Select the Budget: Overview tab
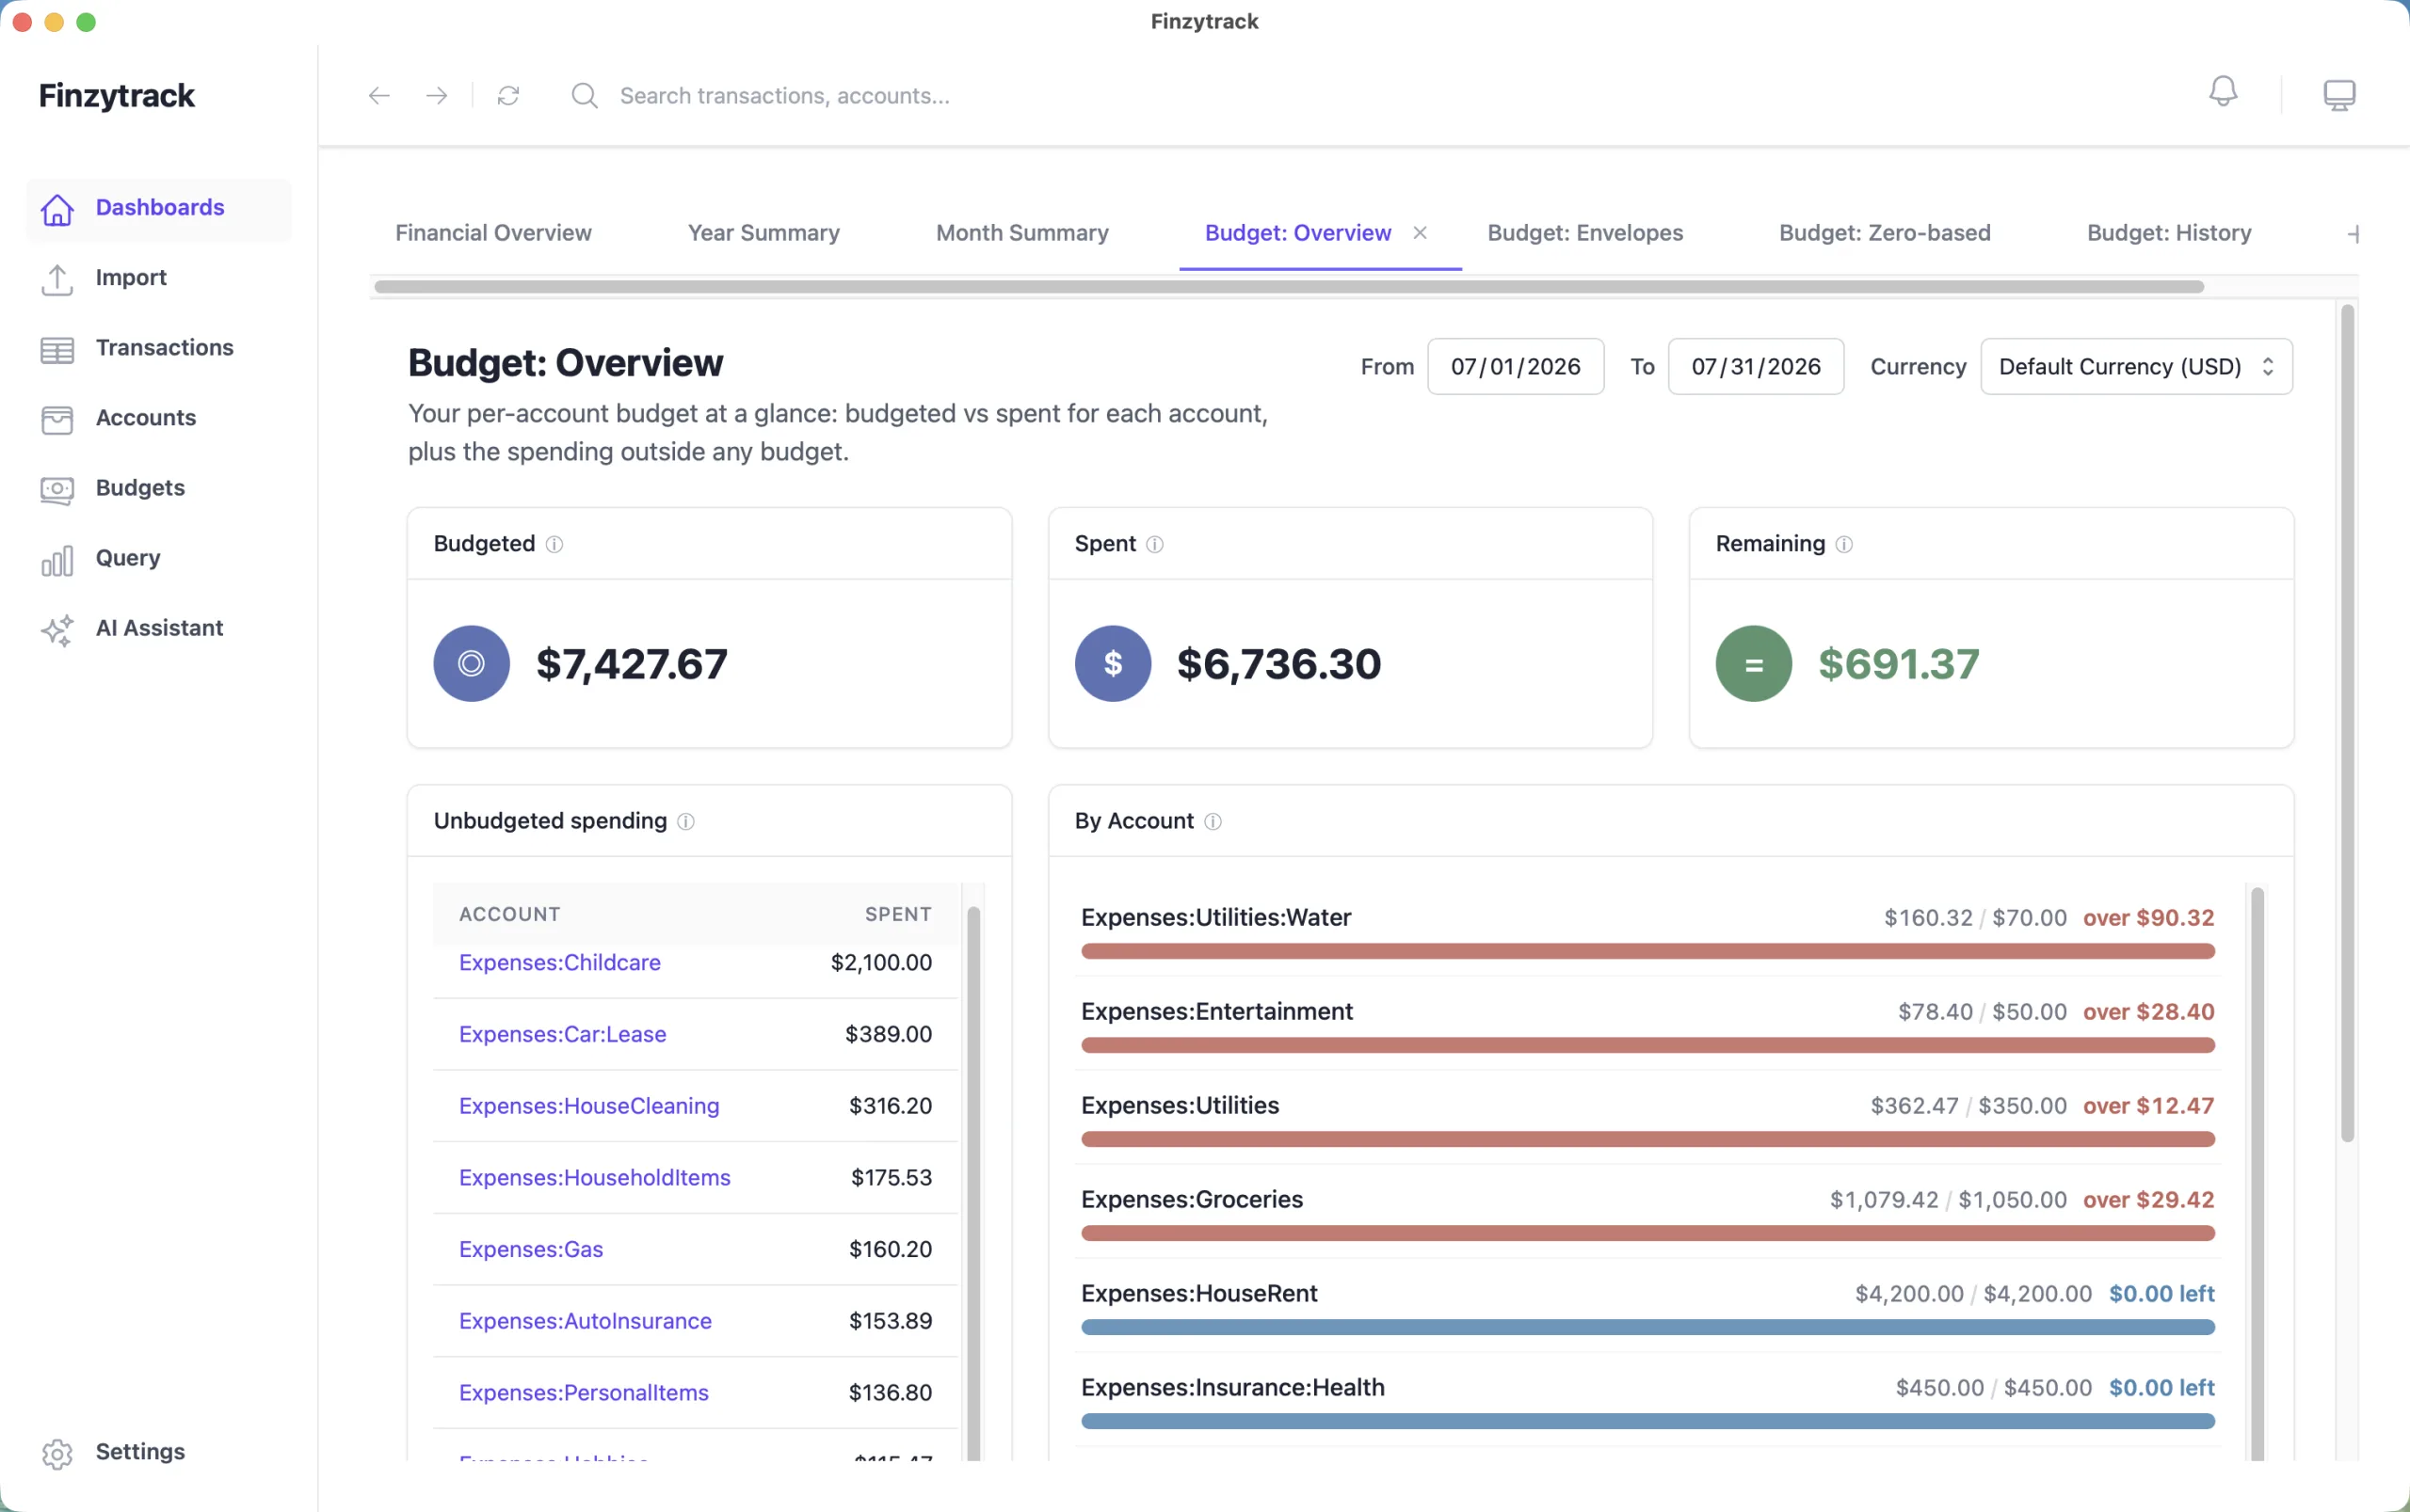 (1297, 232)
